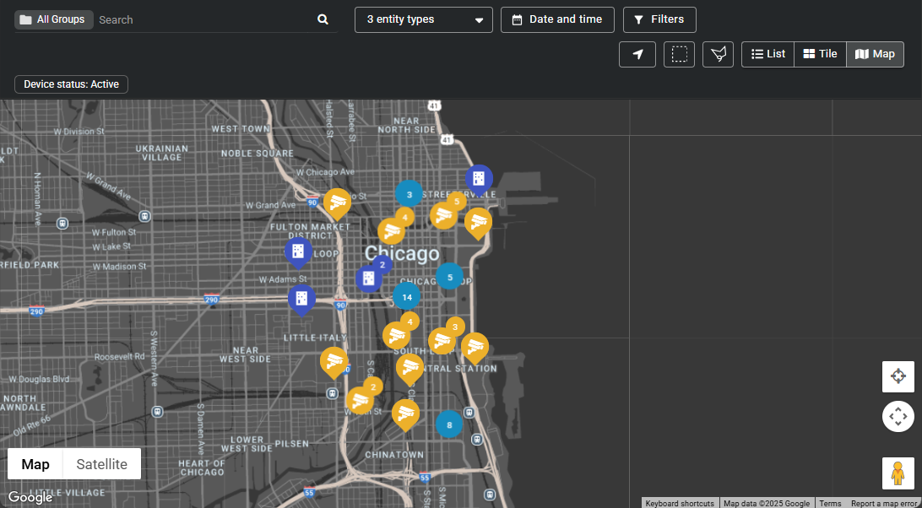Switch to the Tile view tab
Image resolution: width=922 pixels, height=508 pixels.
coord(820,54)
